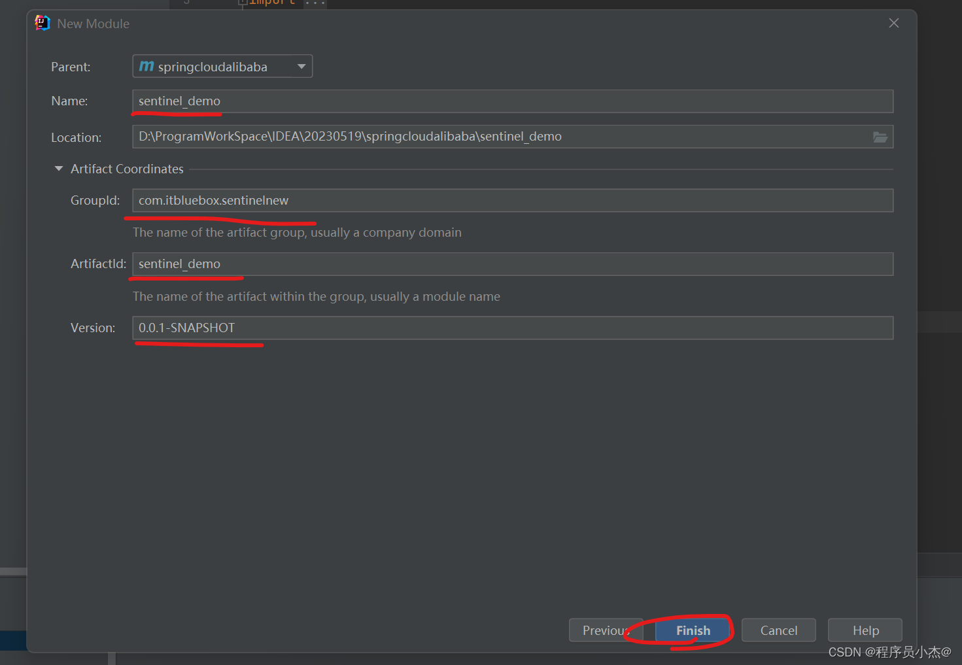Click the Version input field
Screen dimensions: 962x665
(x=513, y=328)
